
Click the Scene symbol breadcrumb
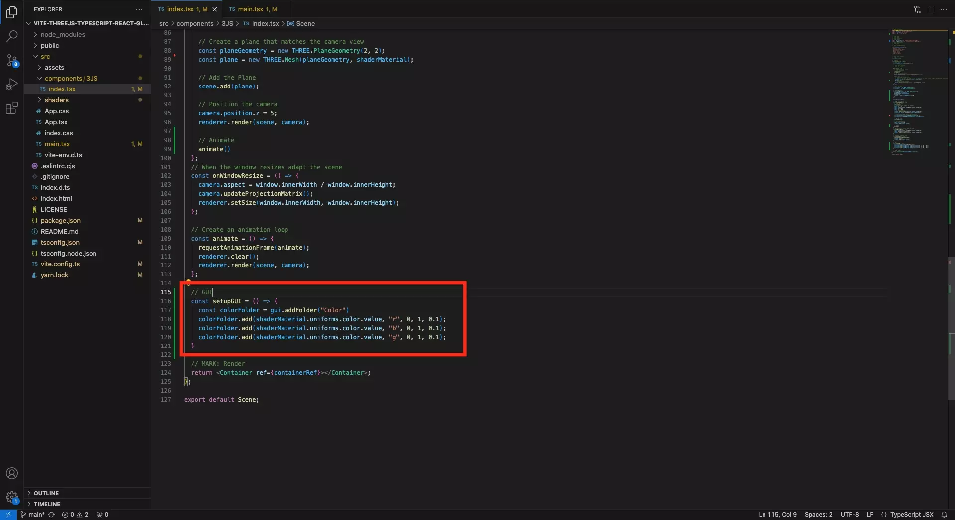301,23
